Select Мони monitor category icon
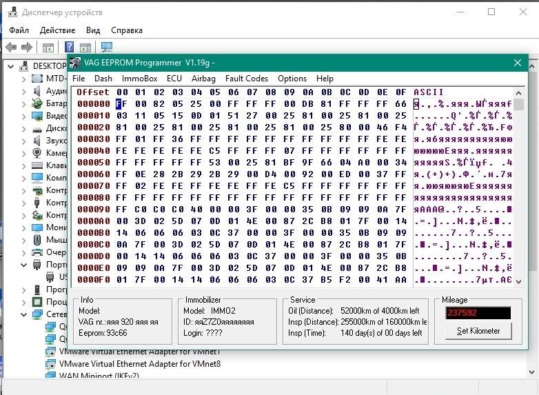 (x=37, y=227)
